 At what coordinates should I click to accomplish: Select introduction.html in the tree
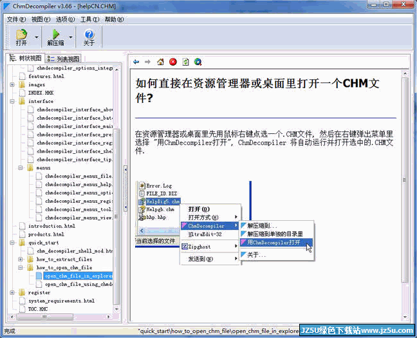click(x=51, y=226)
